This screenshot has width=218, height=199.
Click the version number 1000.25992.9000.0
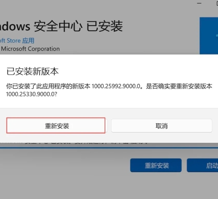coord(116,86)
